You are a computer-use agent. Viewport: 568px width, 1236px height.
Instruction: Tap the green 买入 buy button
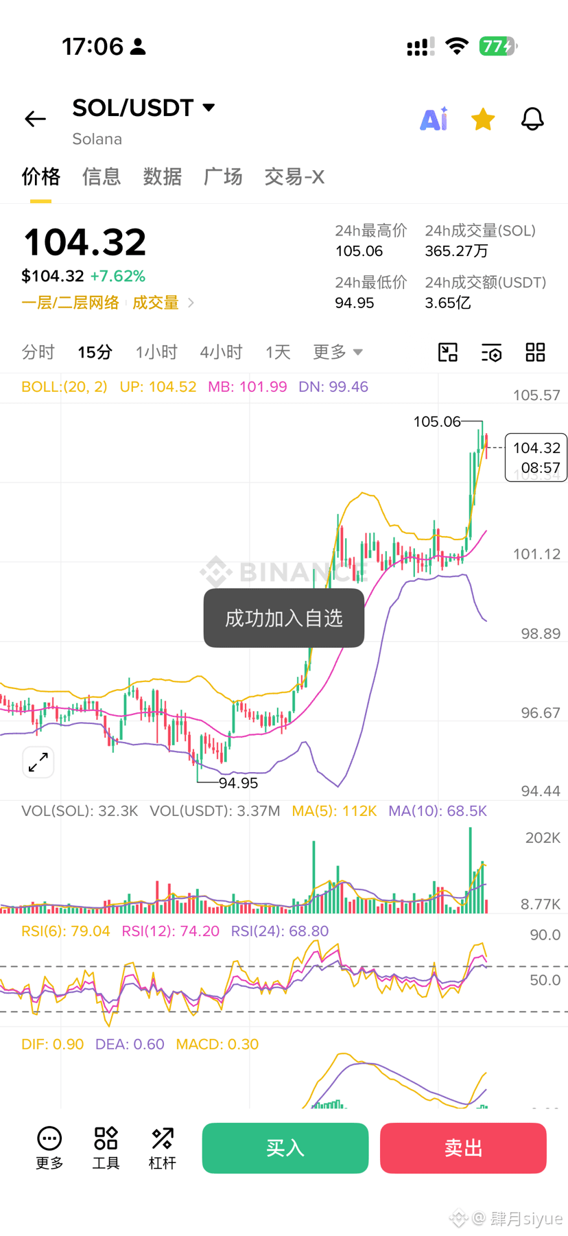[285, 1148]
